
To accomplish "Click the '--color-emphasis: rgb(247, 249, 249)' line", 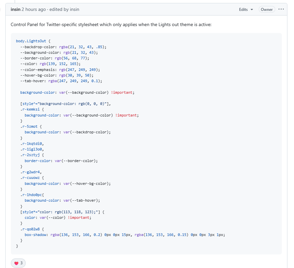I will (60, 70).
